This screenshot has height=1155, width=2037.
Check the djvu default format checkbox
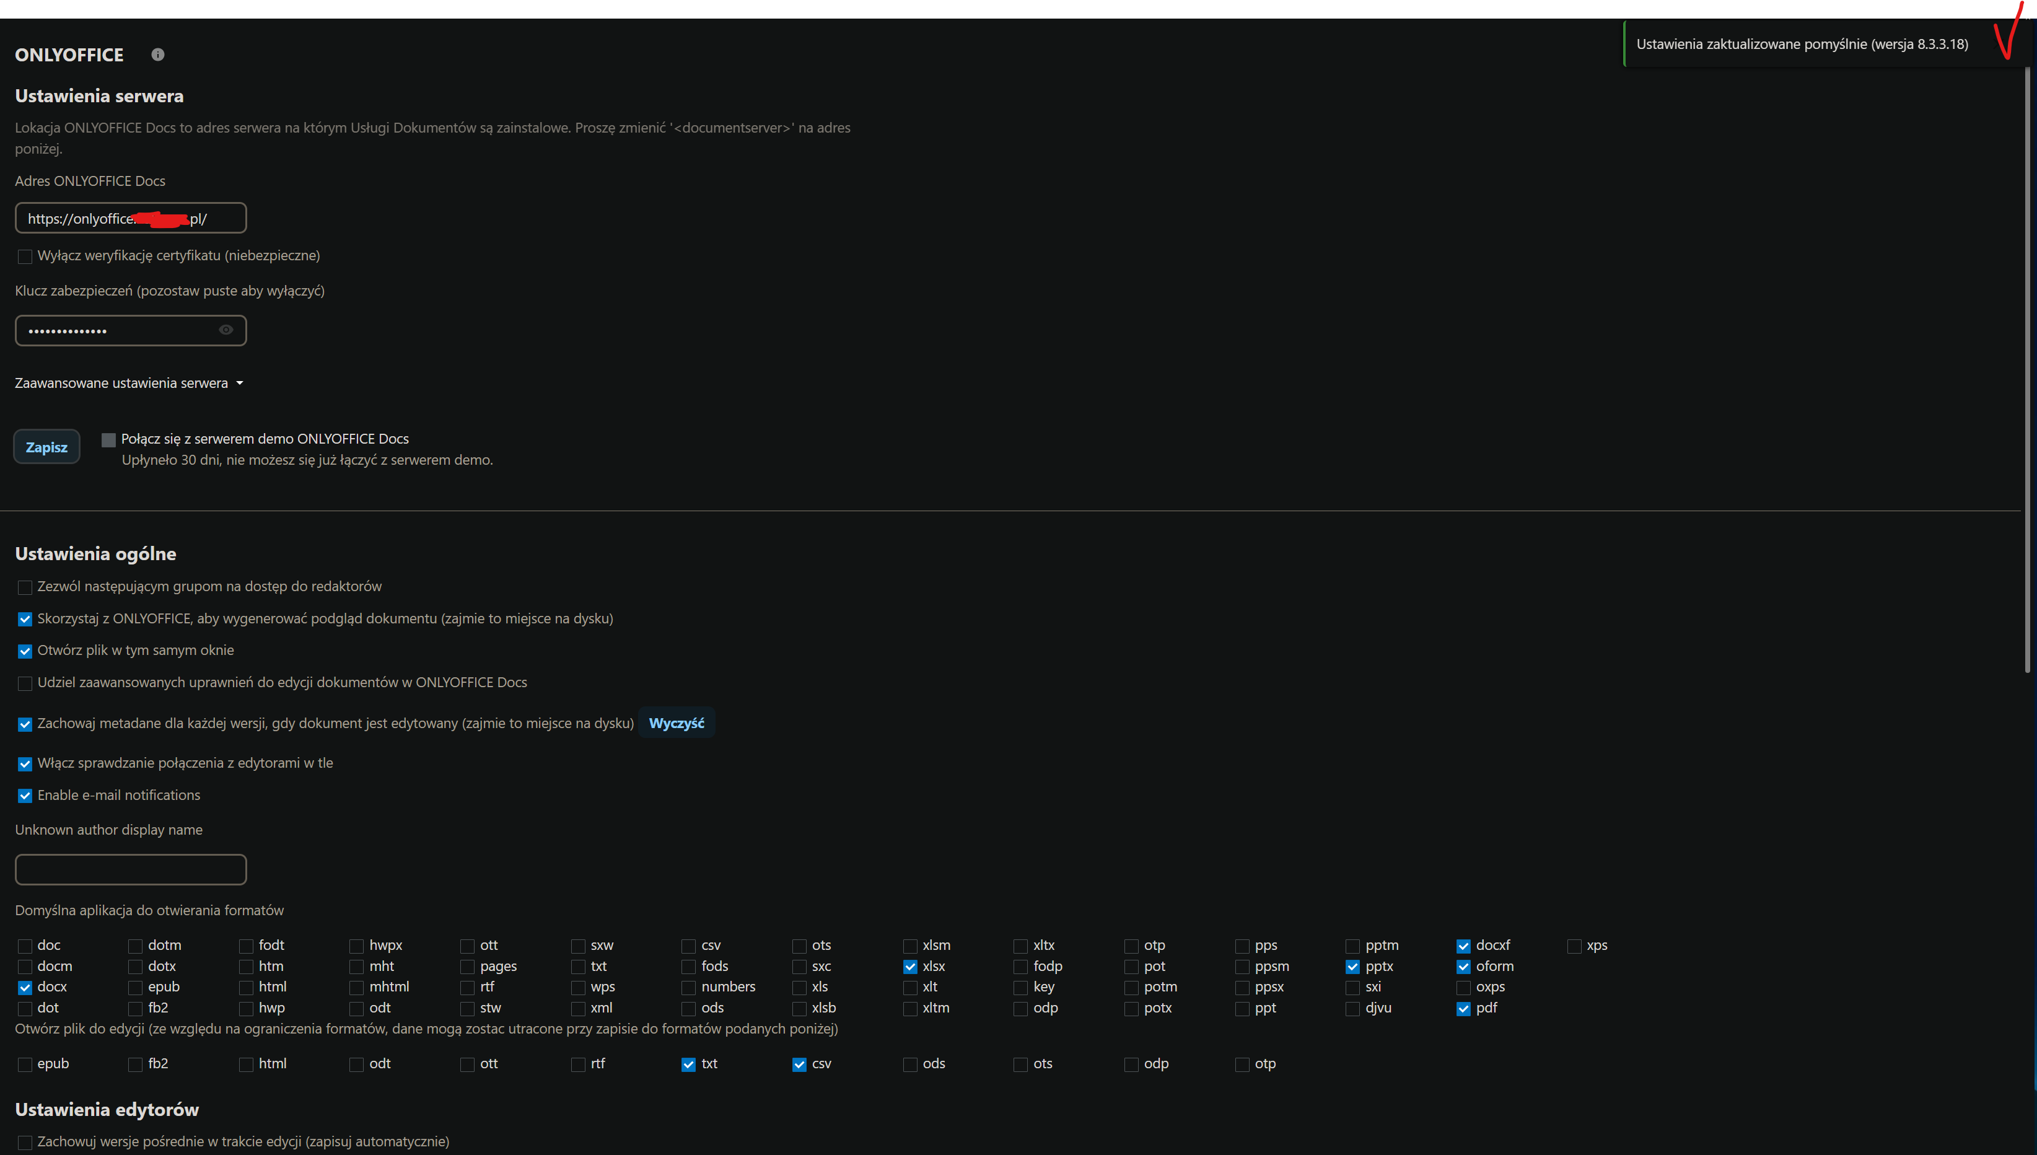(x=1352, y=1009)
